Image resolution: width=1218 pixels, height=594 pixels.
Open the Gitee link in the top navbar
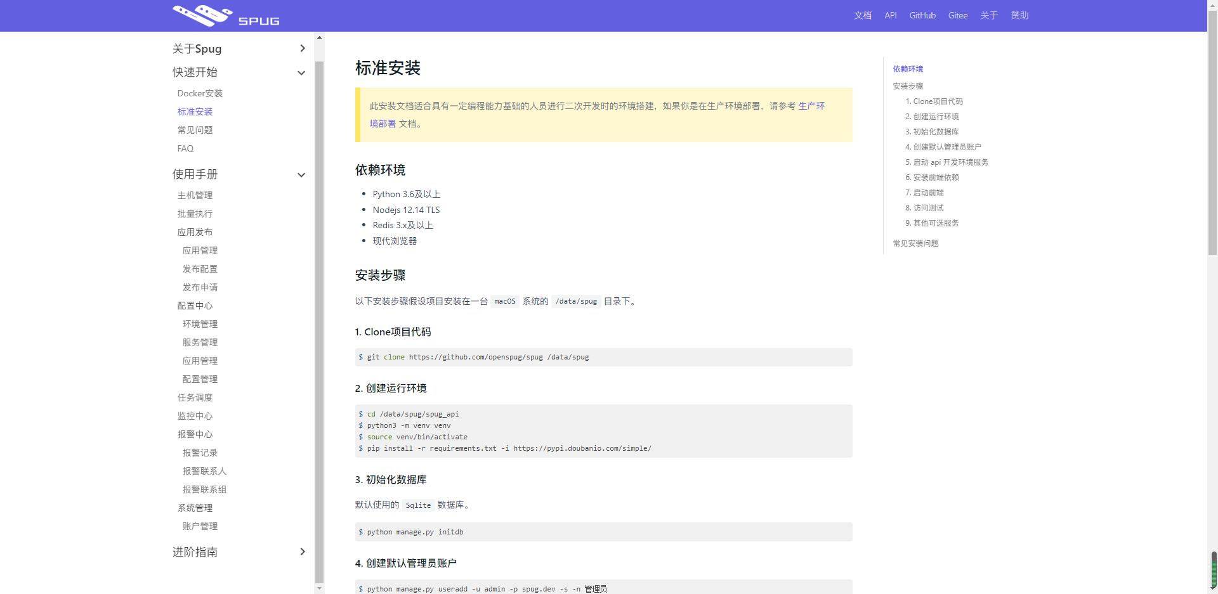[957, 15]
